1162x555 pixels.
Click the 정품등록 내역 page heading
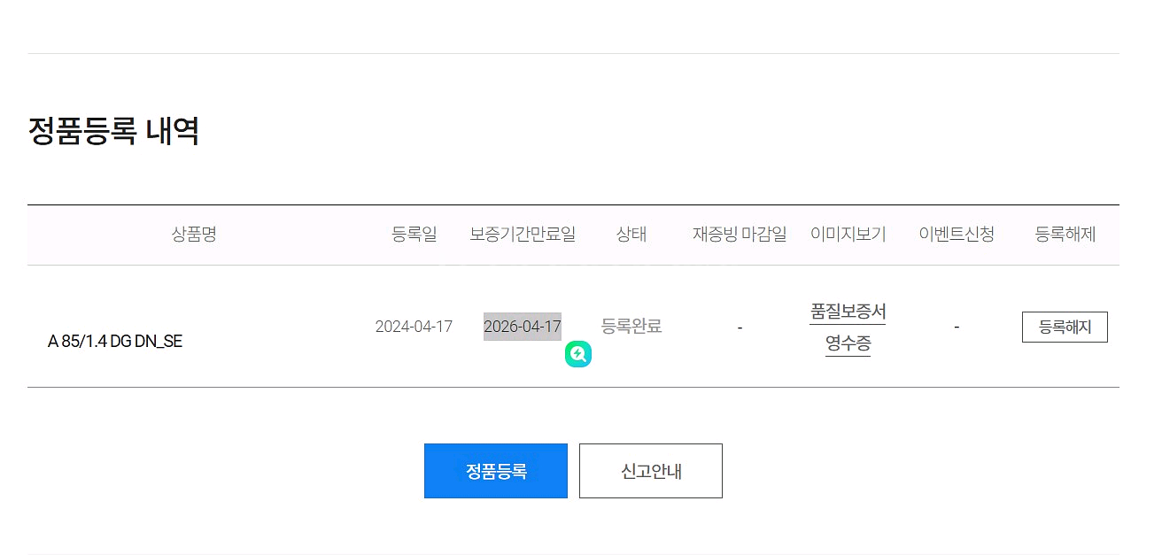pyautogui.click(x=113, y=131)
